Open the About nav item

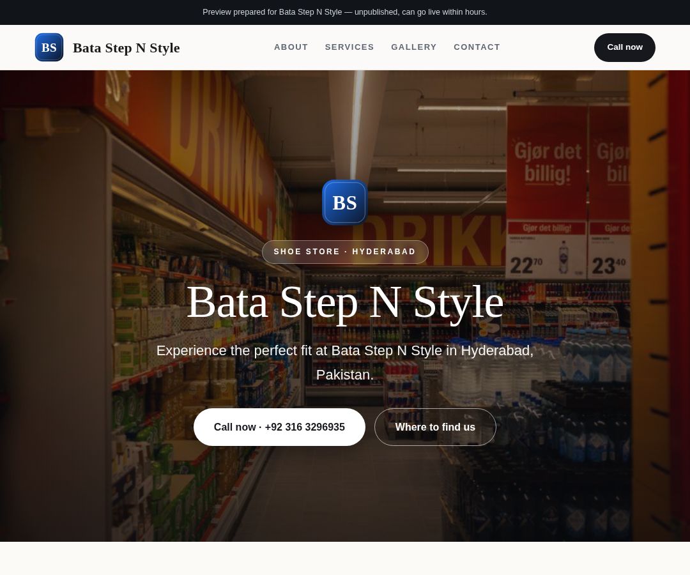(x=291, y=47)
